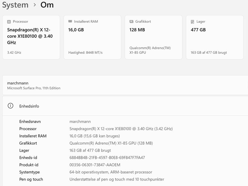
Task: Click the Enhedsnavn label
Action: click(x=30, y=121)
